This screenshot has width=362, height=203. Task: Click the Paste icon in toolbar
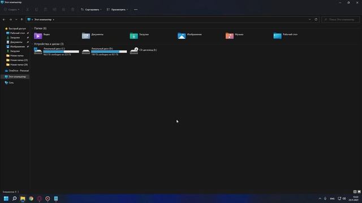click(45, 10)
